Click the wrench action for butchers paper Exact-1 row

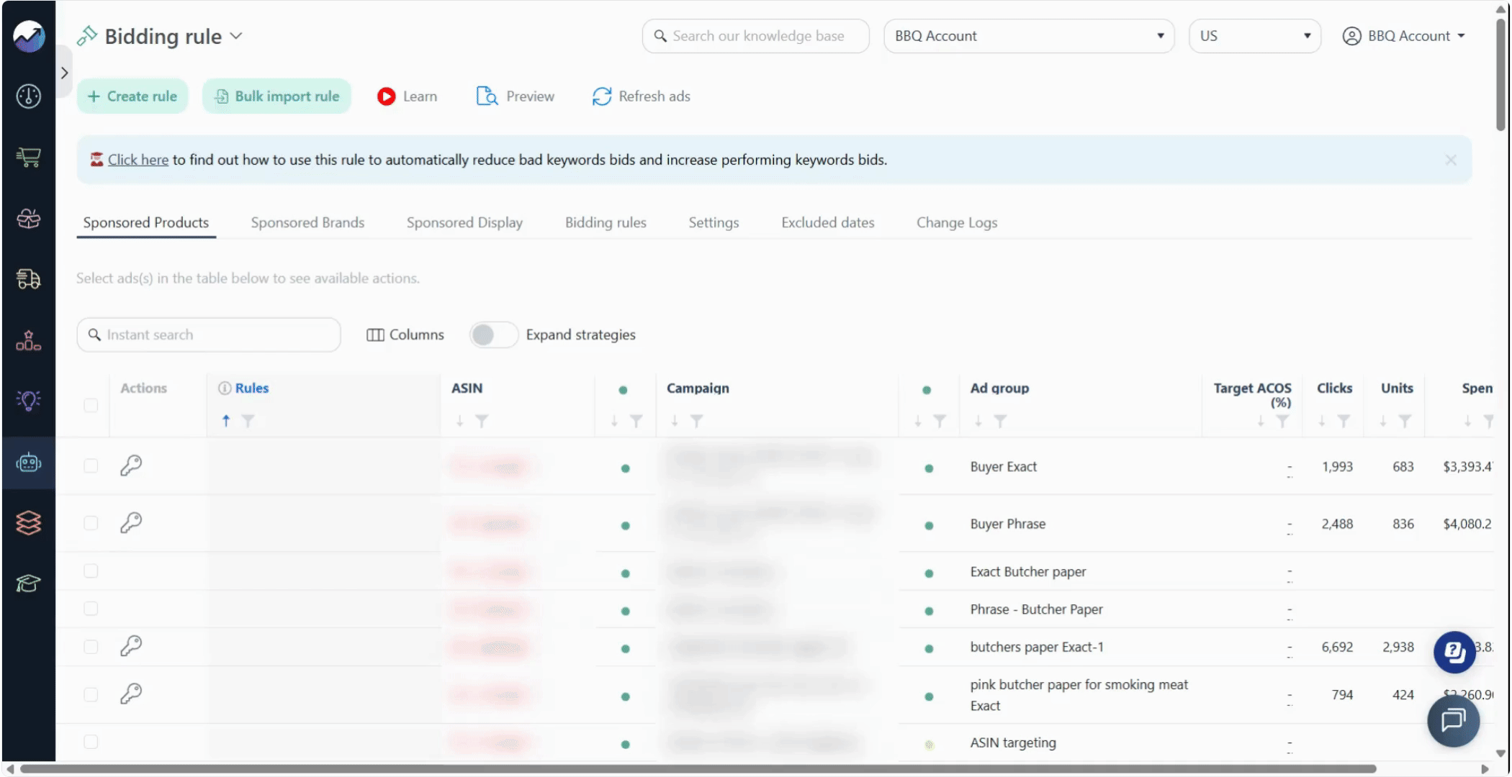(x=131, y=646)
